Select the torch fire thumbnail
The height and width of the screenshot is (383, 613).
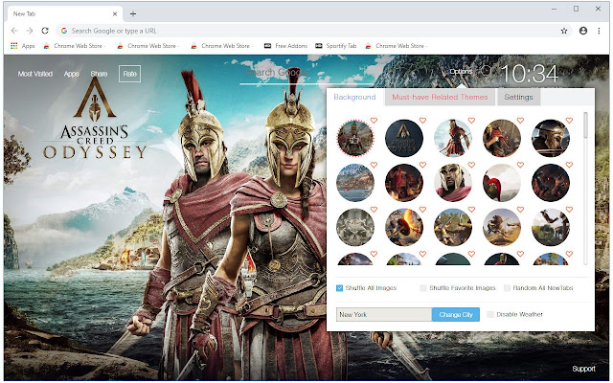404,227
